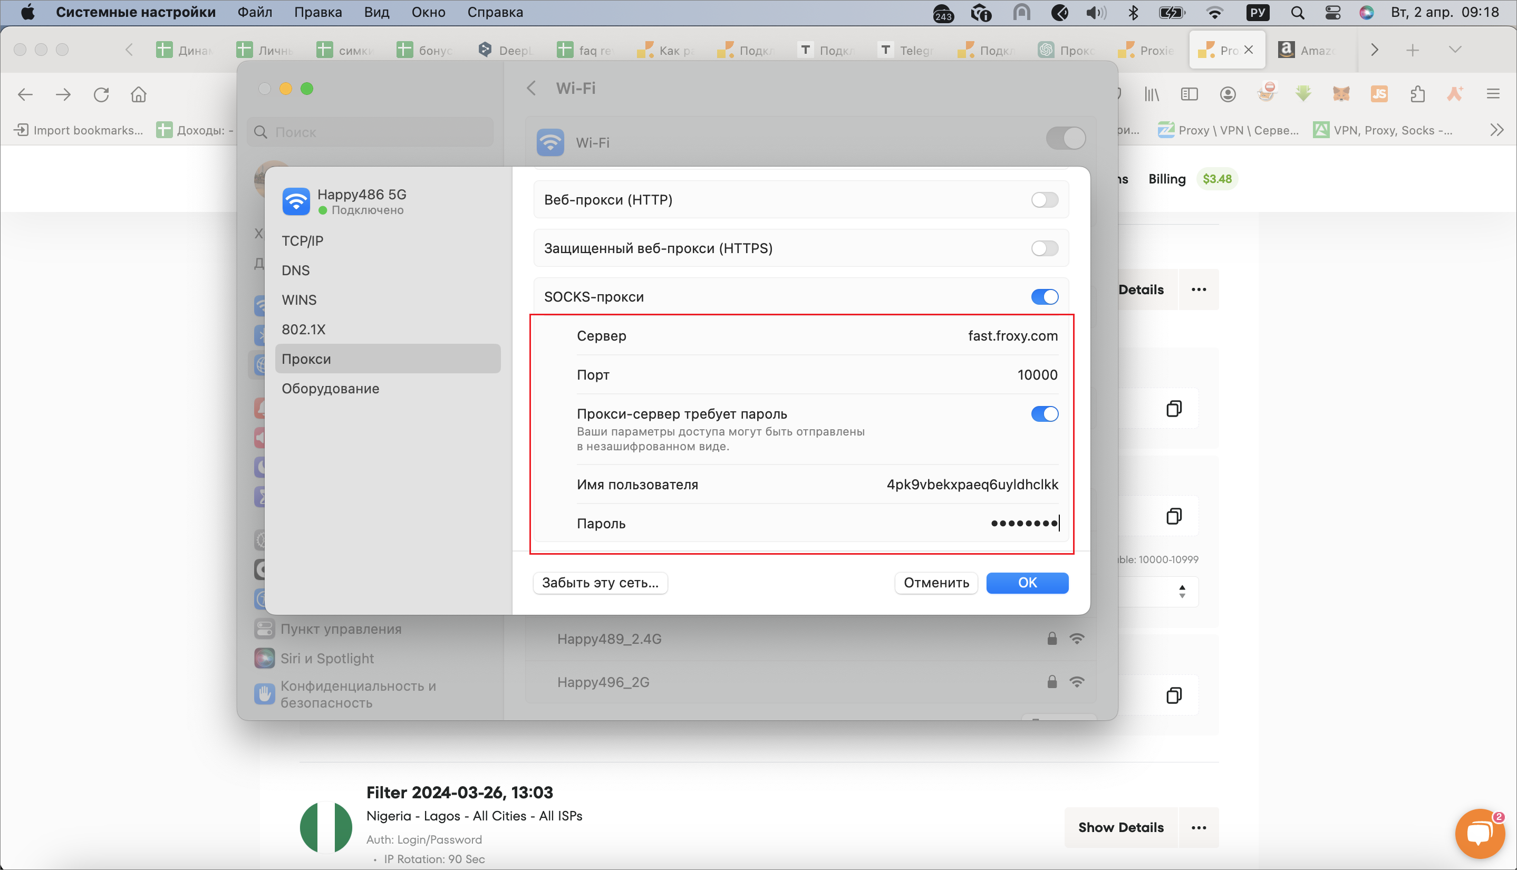
Task: Click the MetaMask fox extension icon
Action: [1341, 94]
